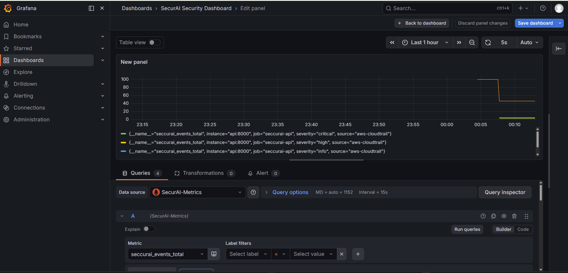Image resolution: width=568 pixels, height=273 pixels.
Task: Open metrics explorer book icon
Action: (214, 254)
